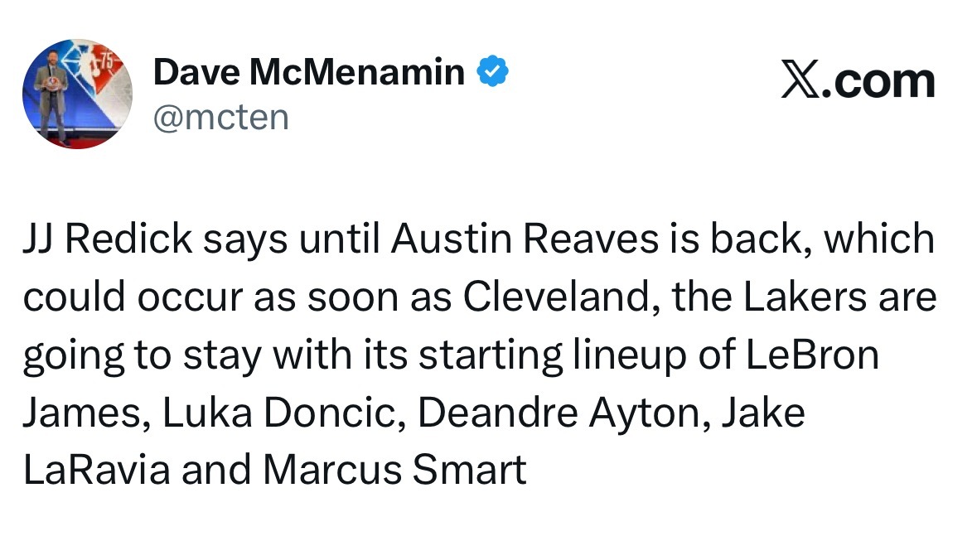The width and height of the screenshot is (977, 541).
Task: Click the blue verified checkmark badge
Action: click(493, 71)
